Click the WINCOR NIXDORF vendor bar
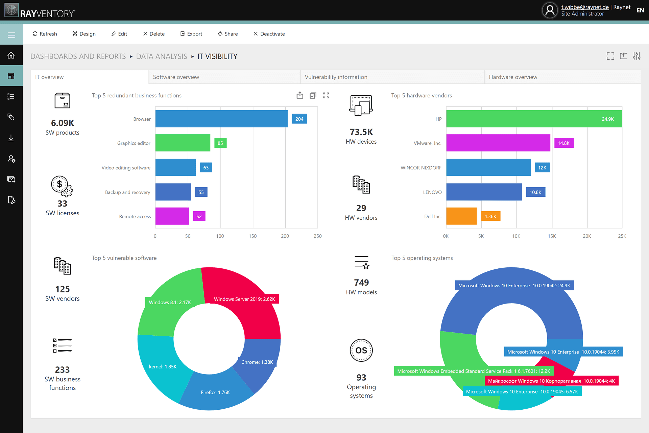The image size is (649, 433). [x=488, y=167]
